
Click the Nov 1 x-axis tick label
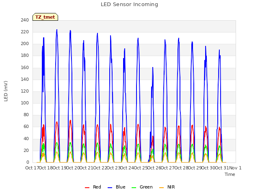tap(235, 168)
